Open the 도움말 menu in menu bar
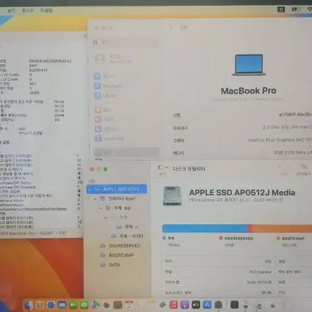Image resolution: width=312 pixels, height=312 pixels. (x=46, y=10)
